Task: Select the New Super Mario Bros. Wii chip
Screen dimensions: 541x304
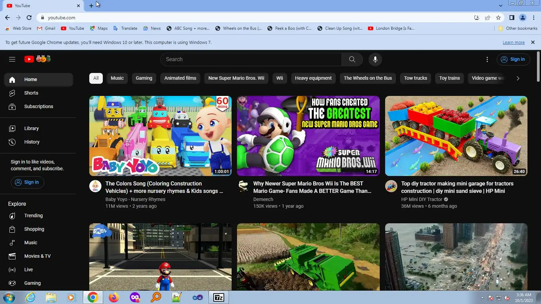Action: pyautogui.click(x=236, y=78)
